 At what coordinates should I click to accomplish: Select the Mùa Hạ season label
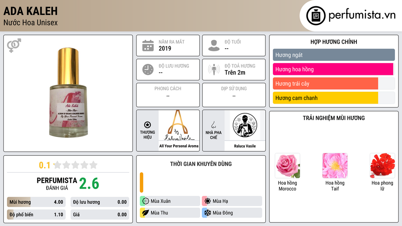click(220, 201)
